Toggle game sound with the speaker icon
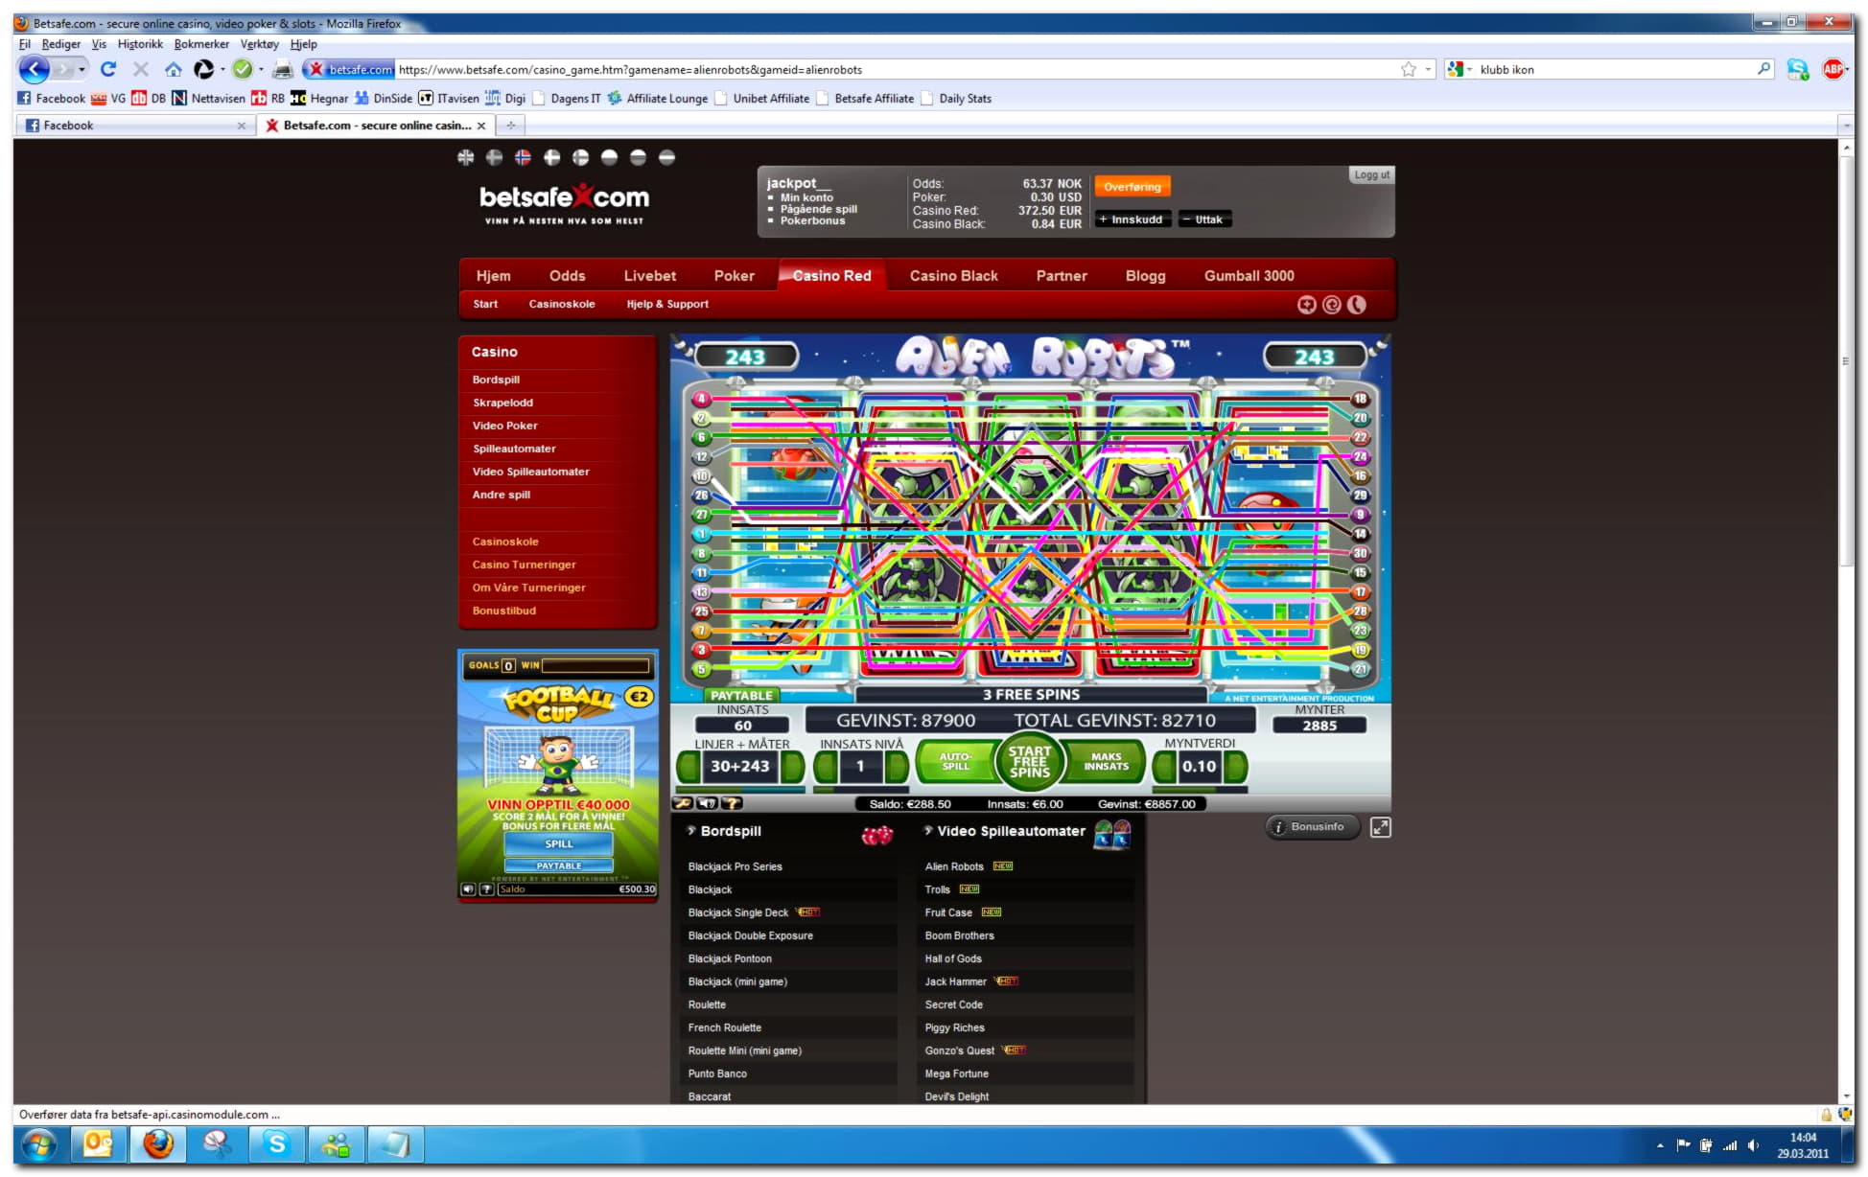This screenshot has width=1868, height=1177. pos(707,803)
